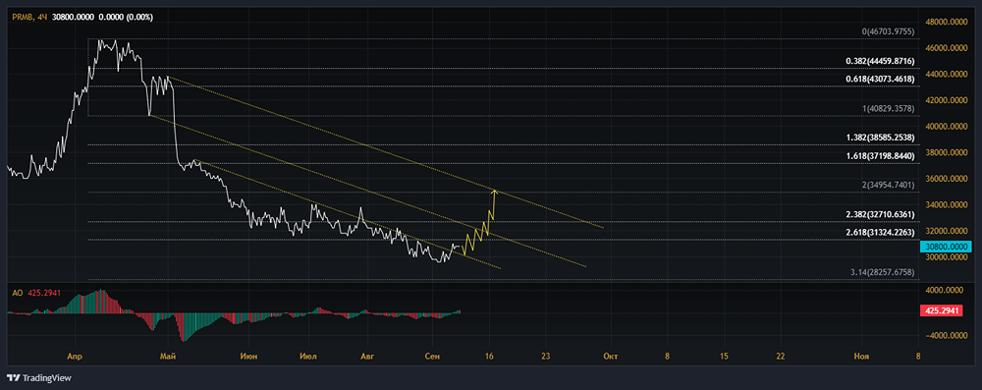This screenshot has height=390, width=982.
Task: Click the yellow forecast arrow tip near 35000
Action: tap(495, 191)
